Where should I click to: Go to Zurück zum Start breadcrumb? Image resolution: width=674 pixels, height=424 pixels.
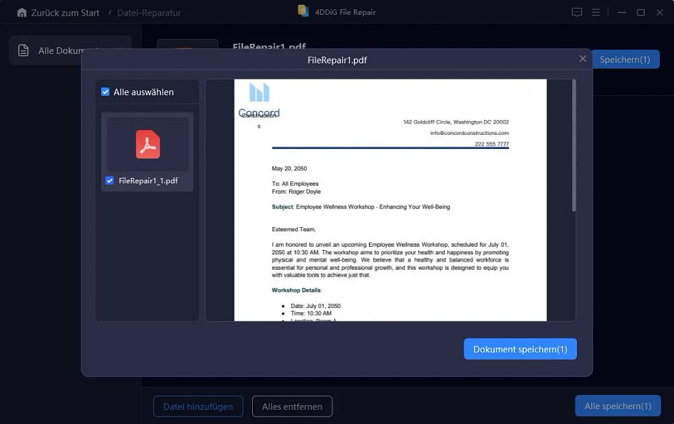65,13
